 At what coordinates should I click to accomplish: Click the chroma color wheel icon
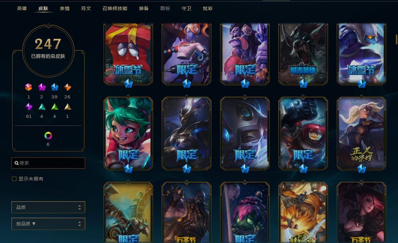click(48, 136)
